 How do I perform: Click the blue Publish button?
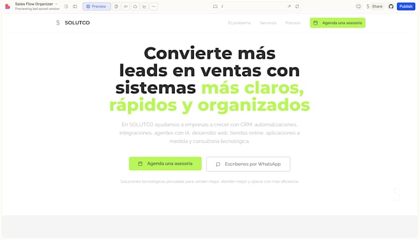click(x=406, y=6)
